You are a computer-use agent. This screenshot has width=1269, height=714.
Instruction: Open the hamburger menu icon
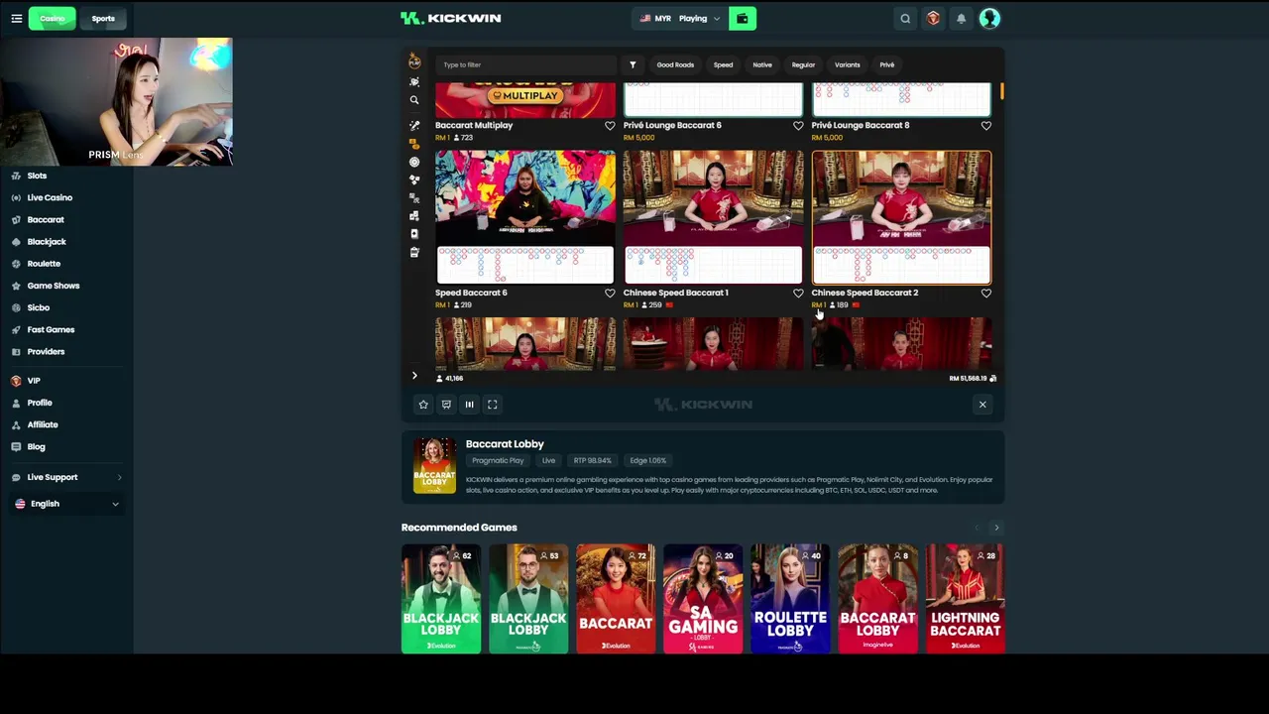[x=16, y=18]
